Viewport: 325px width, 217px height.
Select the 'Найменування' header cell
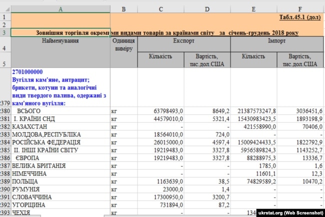pos(60,40)
